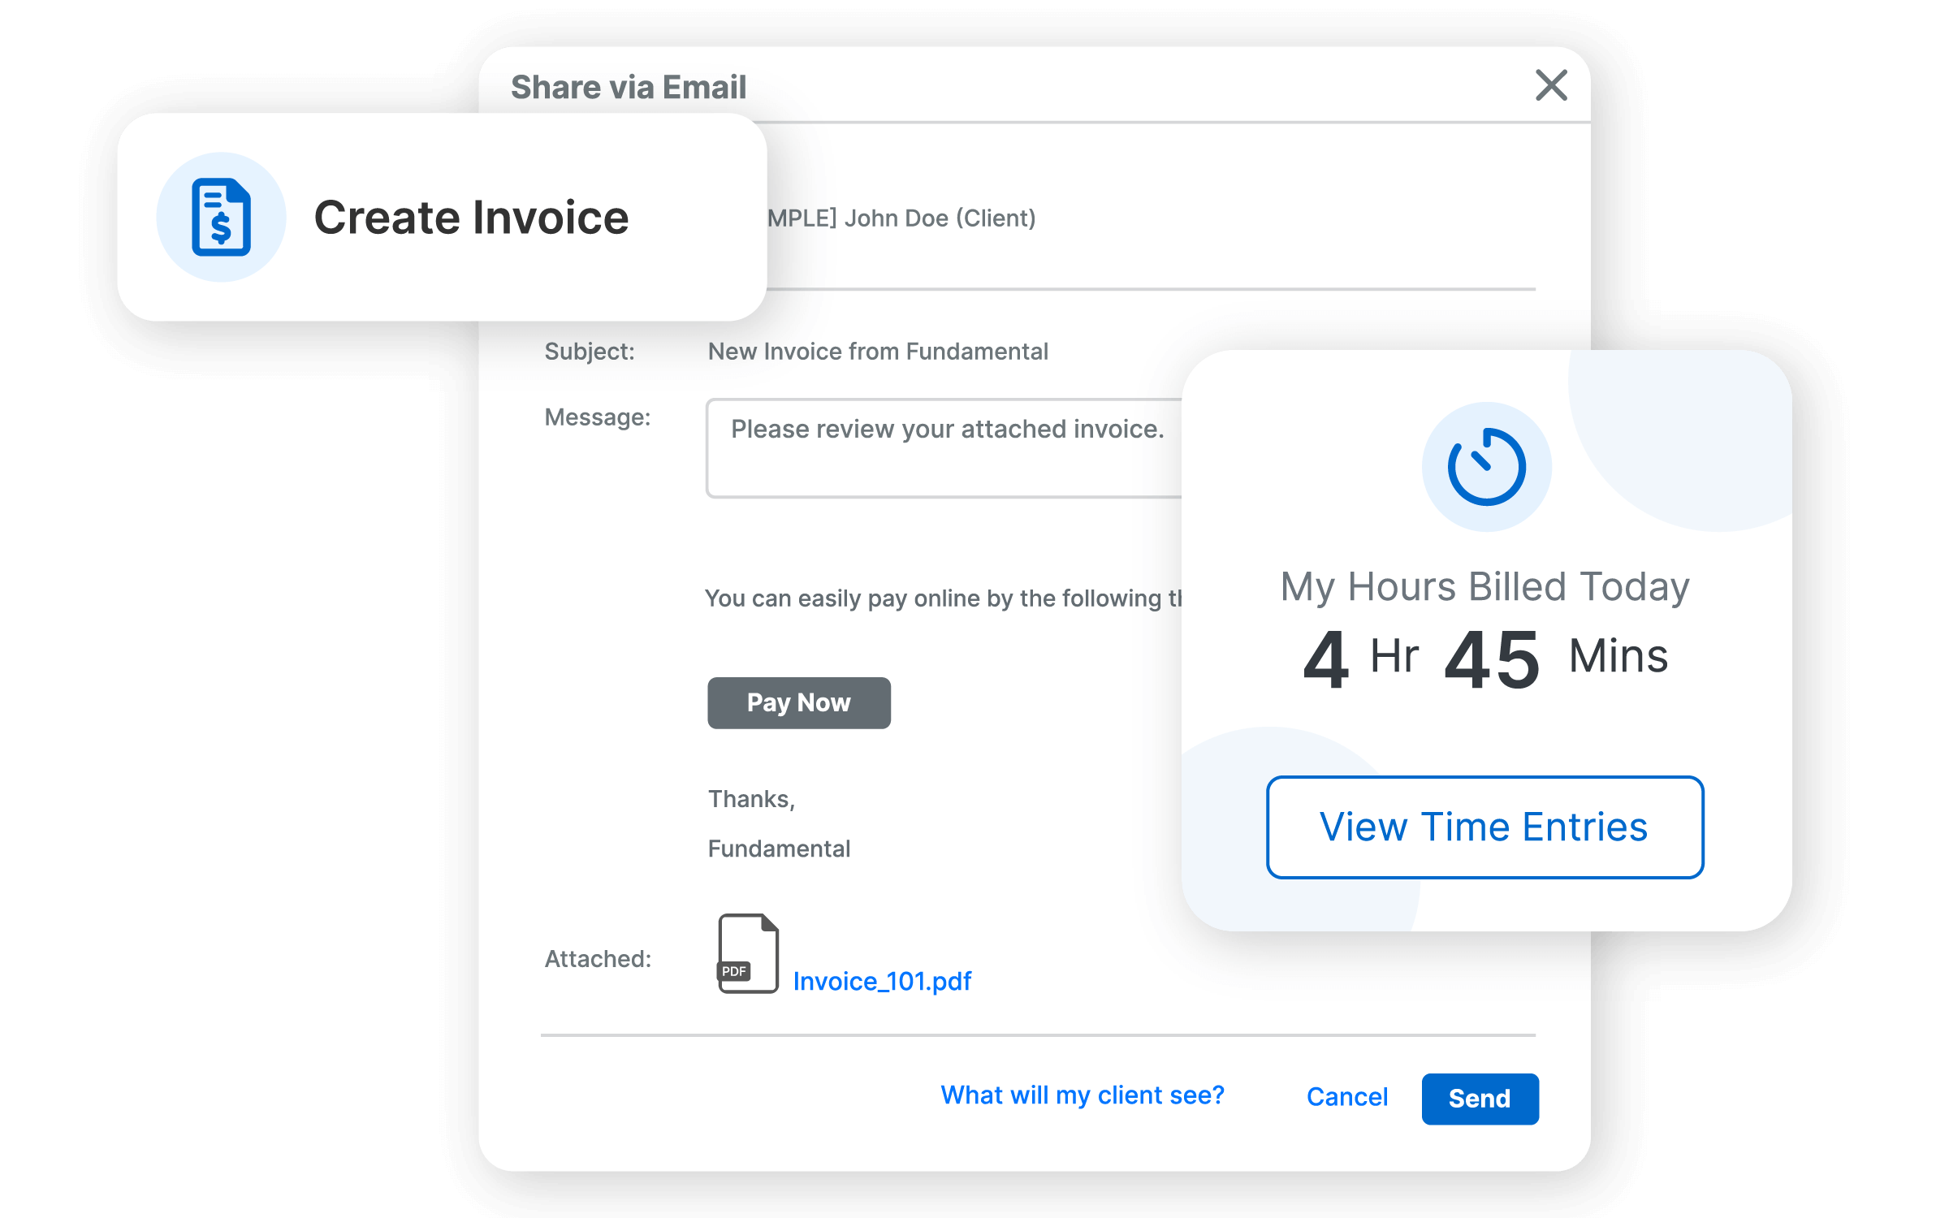Click the PDF file attachment icon

click(x=747, y=953)
